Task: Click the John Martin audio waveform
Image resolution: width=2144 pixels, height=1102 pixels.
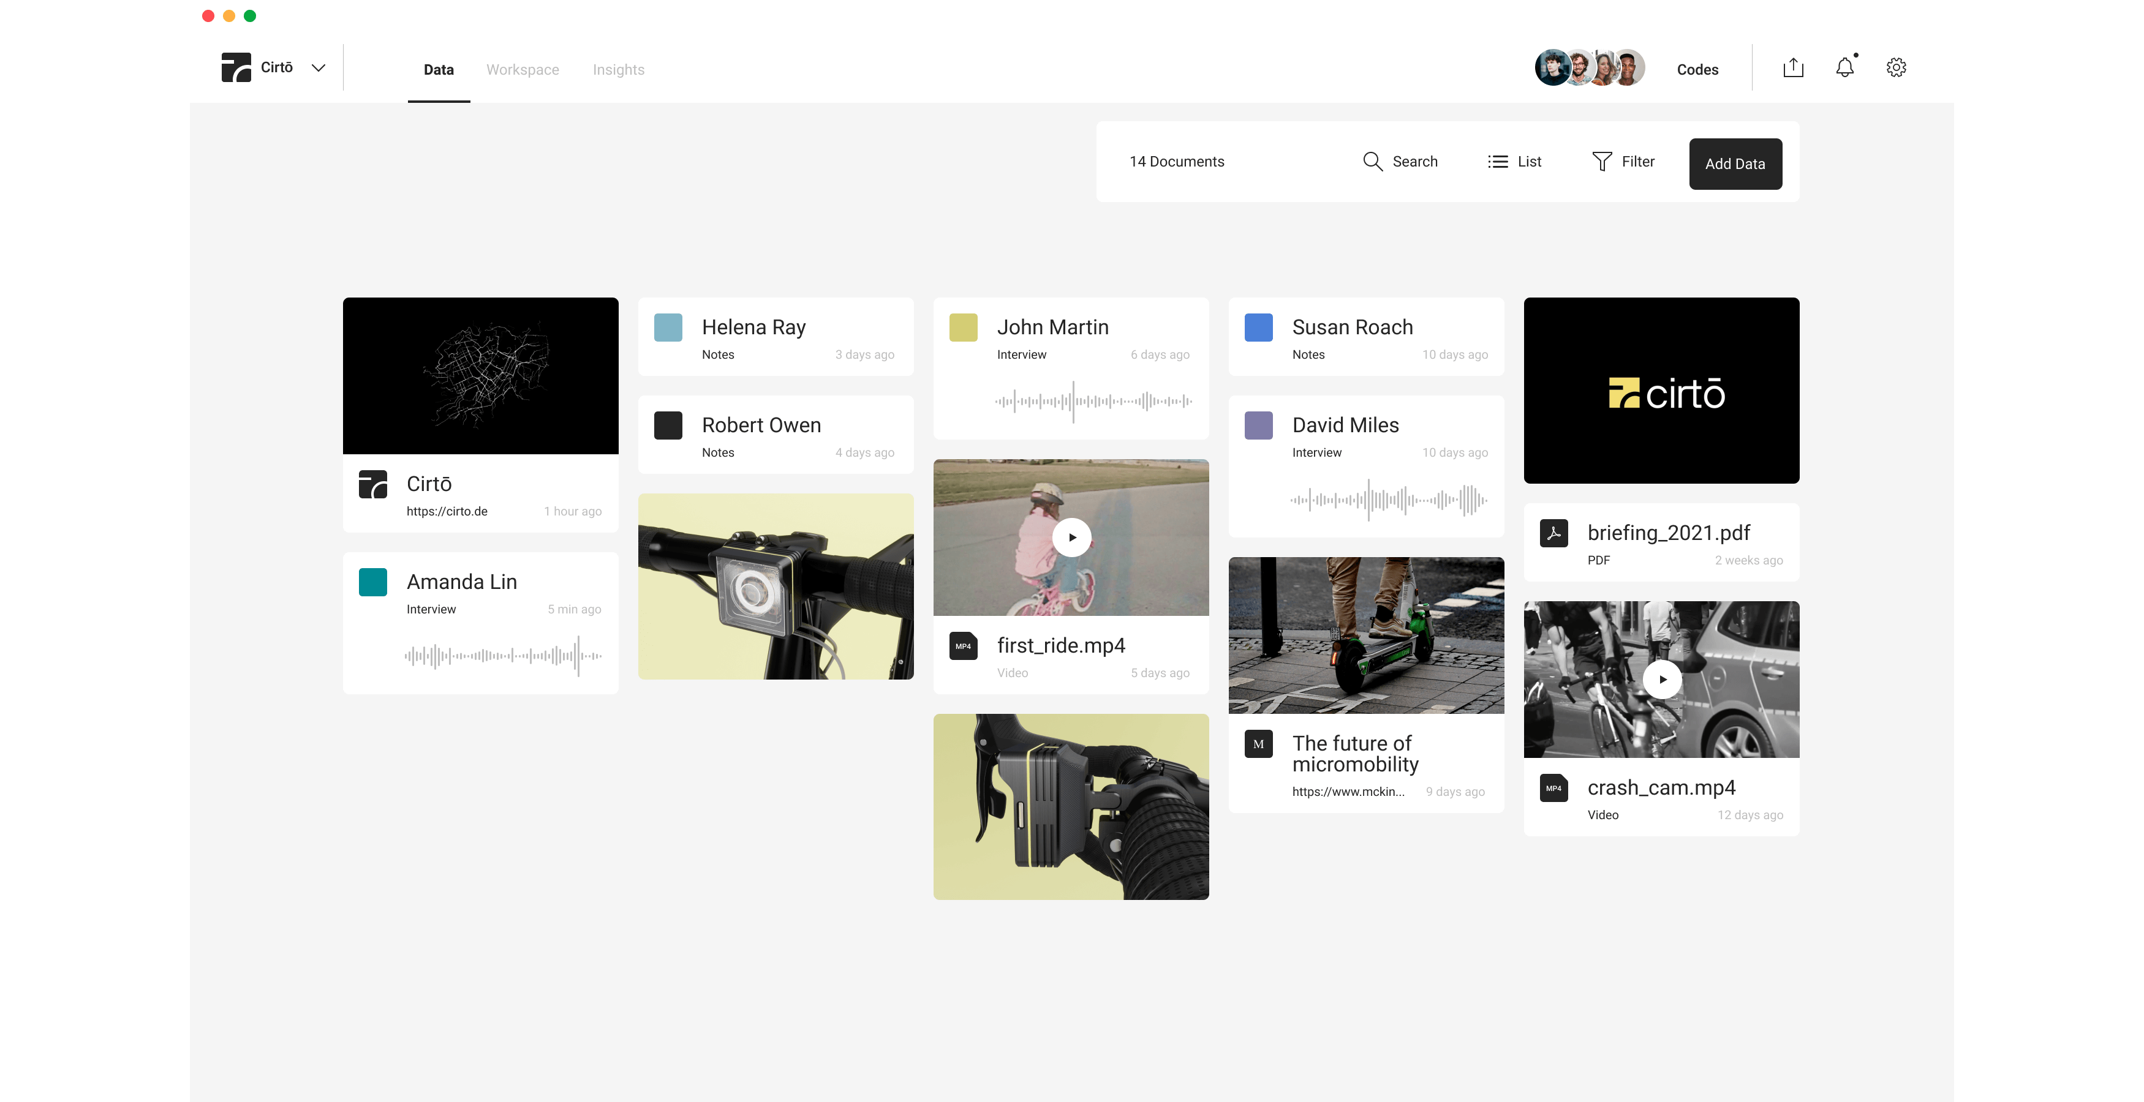Action: pos(1093,402)
